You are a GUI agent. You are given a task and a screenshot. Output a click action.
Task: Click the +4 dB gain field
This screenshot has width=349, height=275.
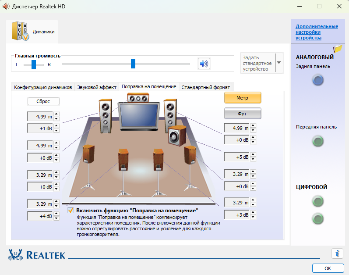(x=40, y=216)
